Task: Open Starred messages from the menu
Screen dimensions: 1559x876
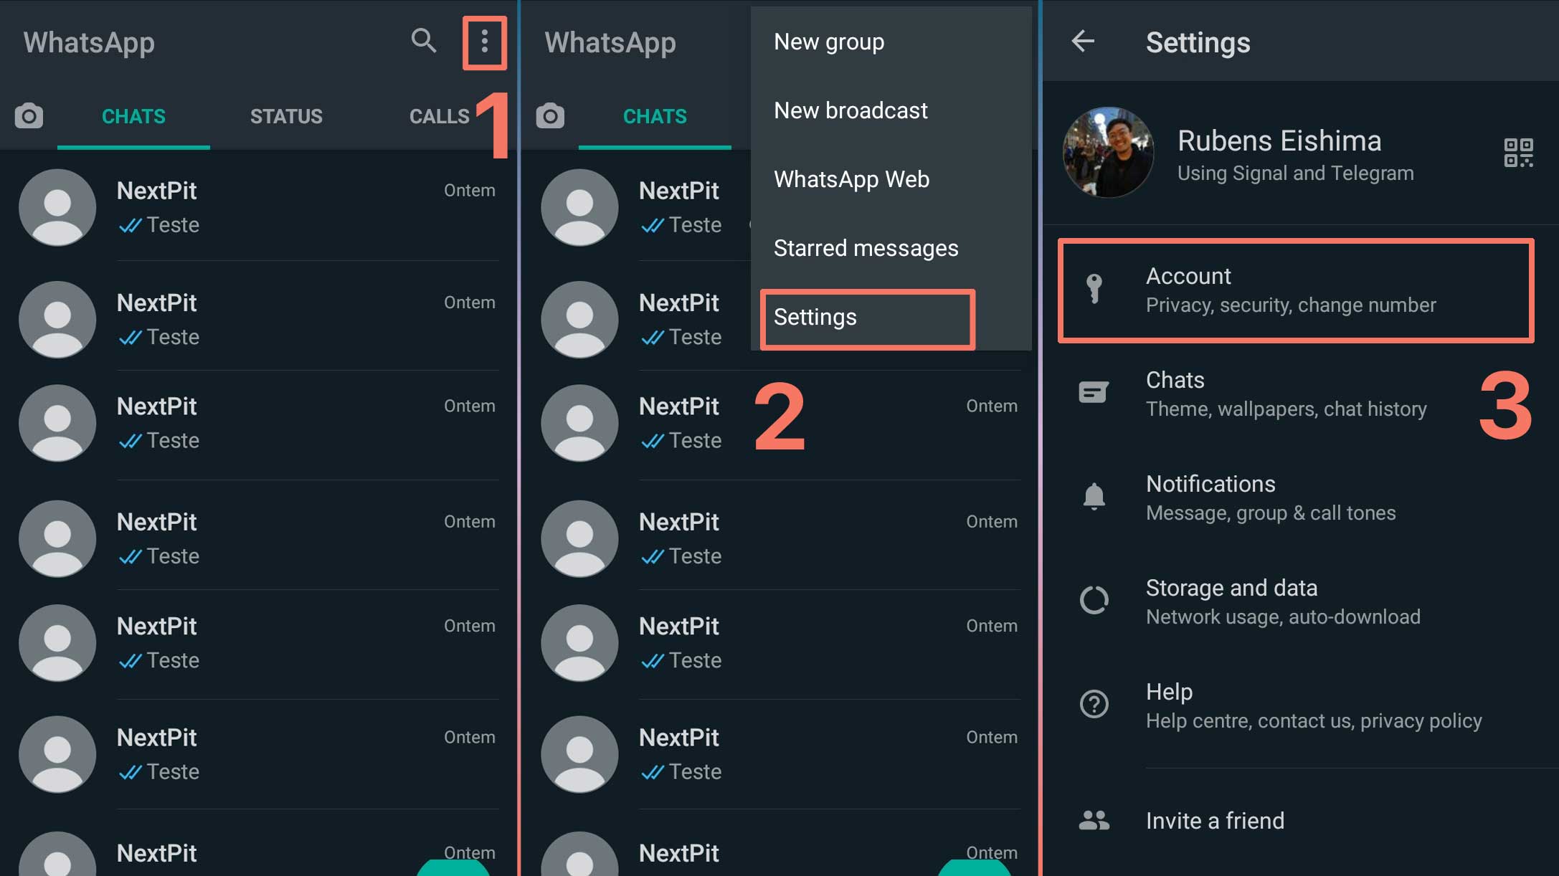Action: tap(891, 248)
